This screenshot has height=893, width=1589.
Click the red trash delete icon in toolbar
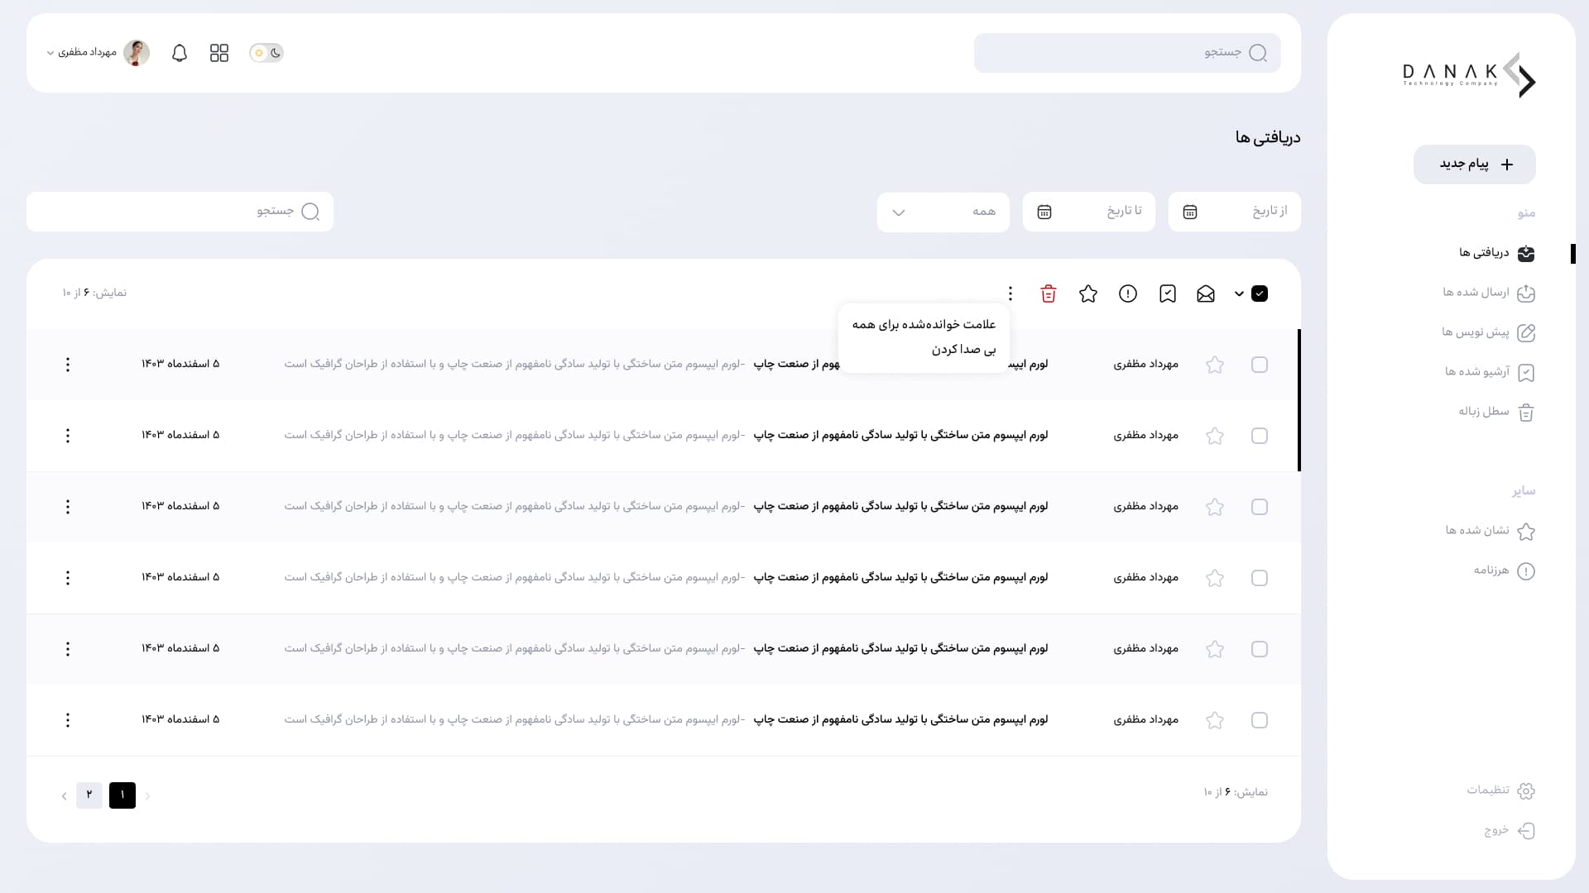1048,294
